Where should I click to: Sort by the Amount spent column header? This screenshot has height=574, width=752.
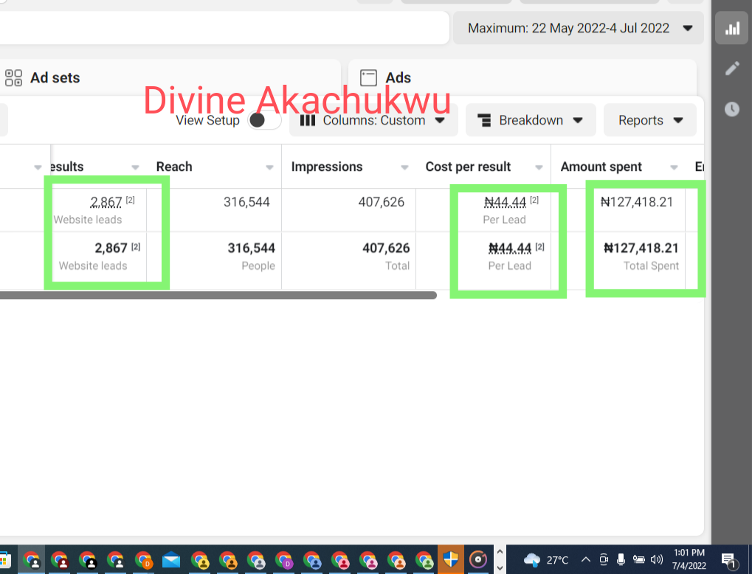click(x=601, y=167)
